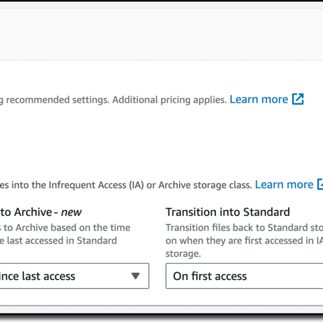Open Learn more link after pricing applies
The image size is (323, 323).
pos(258,99)
